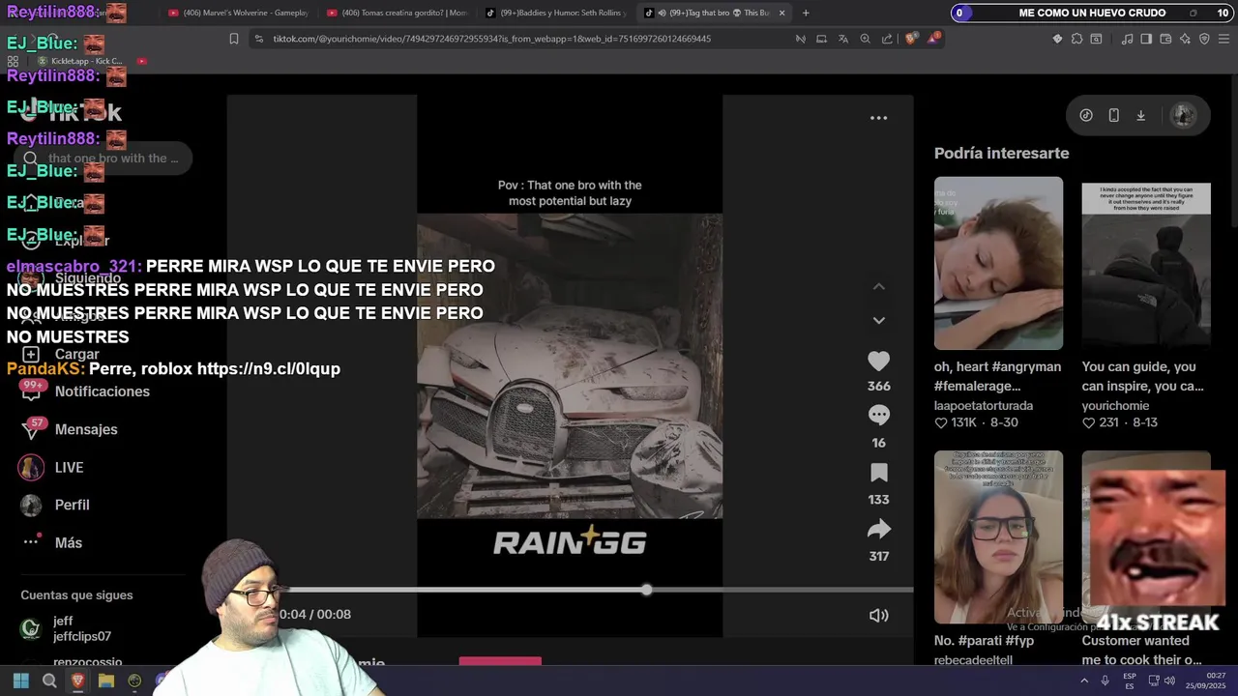
Task: Click the browser address bar URL
Action: point(492,39)
